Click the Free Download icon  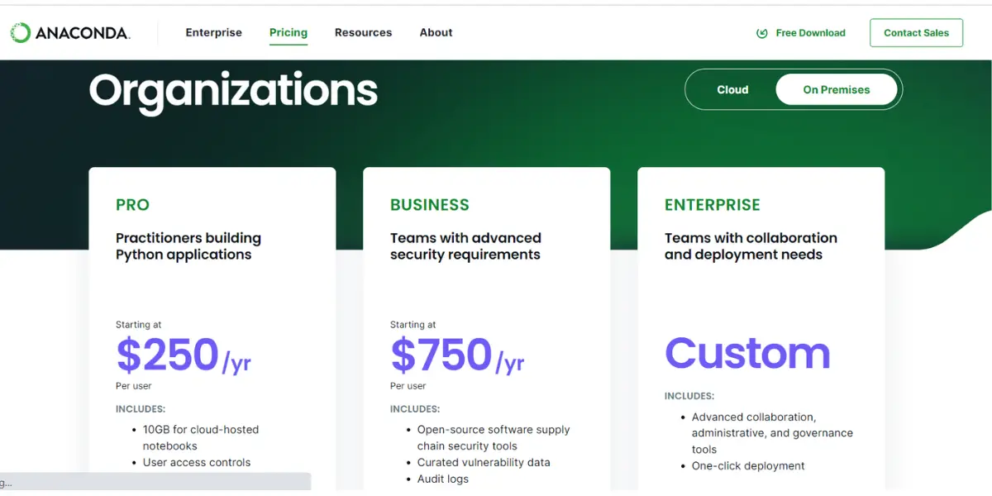coord(762,34)
